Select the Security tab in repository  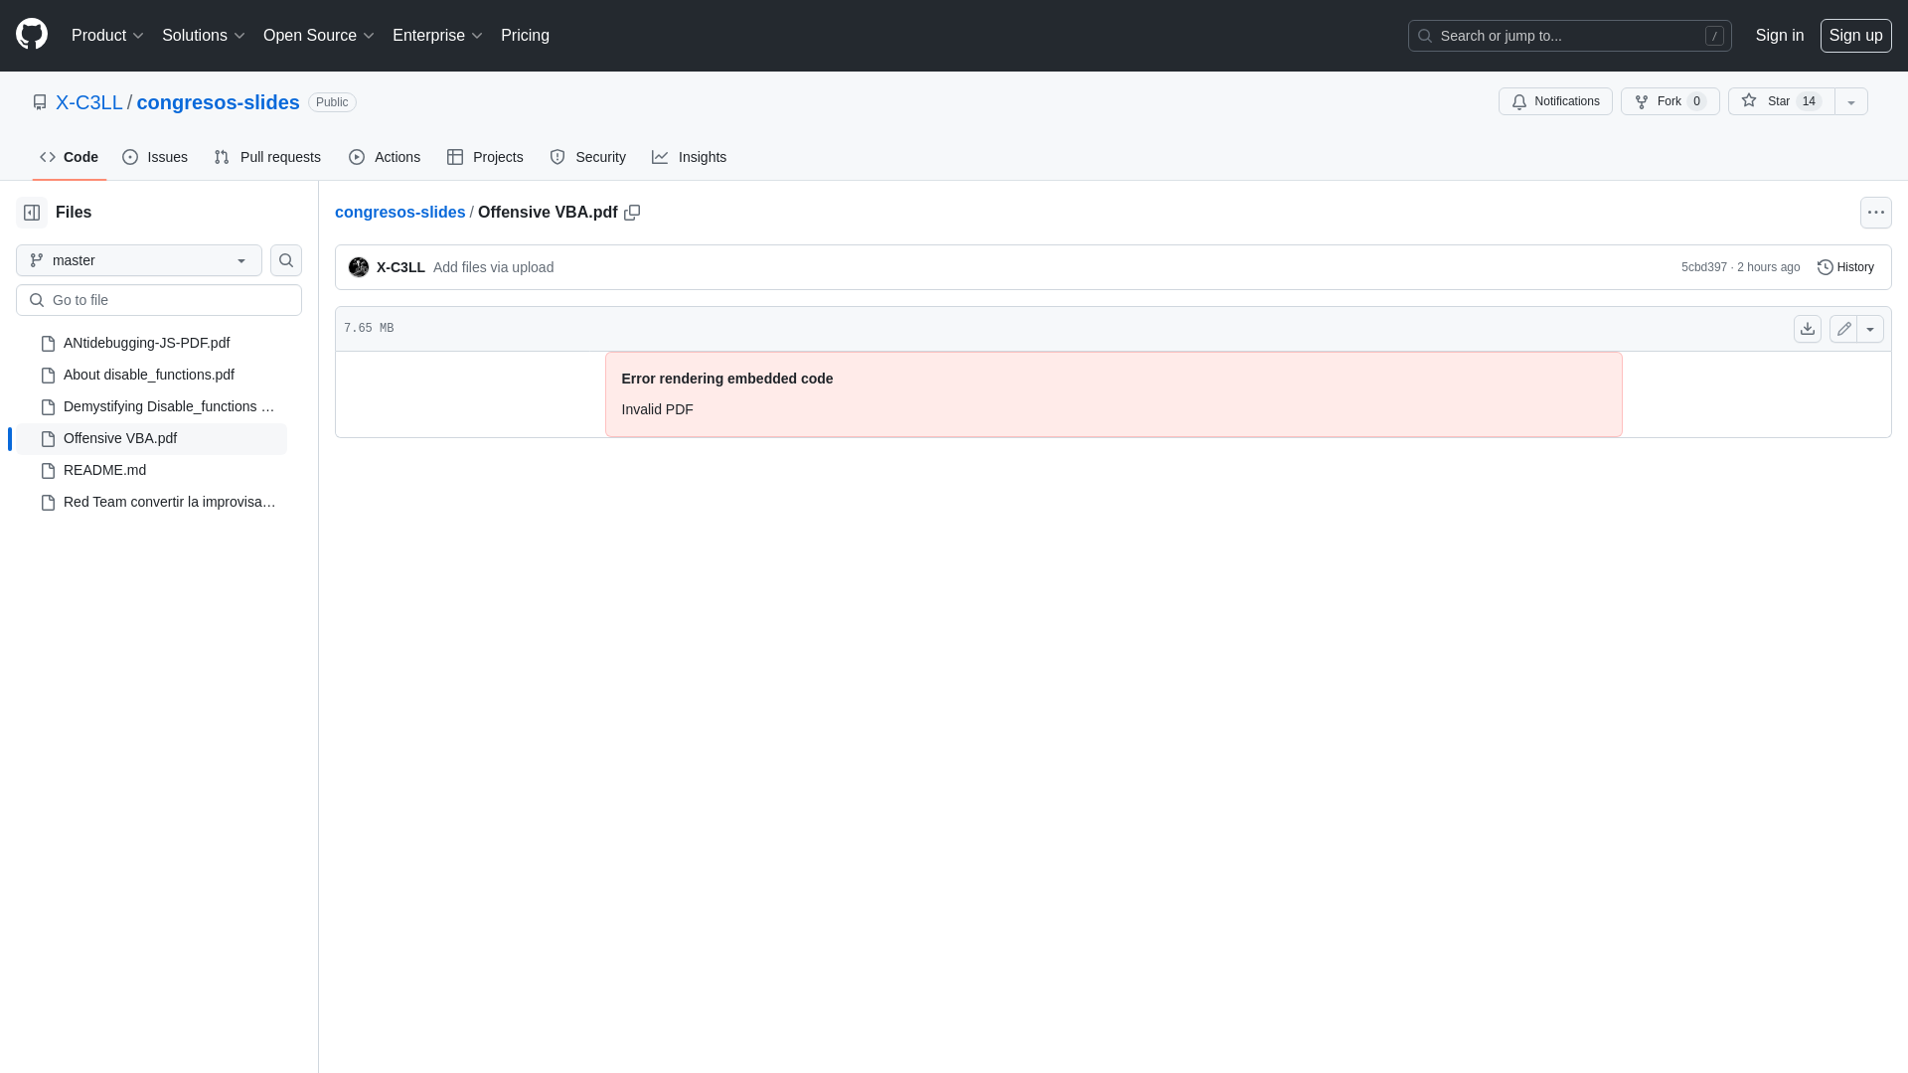(587, 156)
